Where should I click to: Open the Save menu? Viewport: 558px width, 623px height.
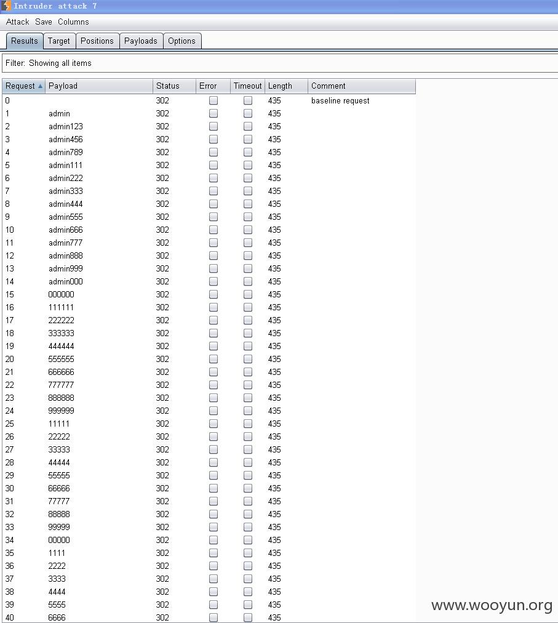click(x=43, y=22)
